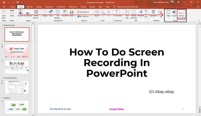Go to the Animations tab

[x=61, y=7]
